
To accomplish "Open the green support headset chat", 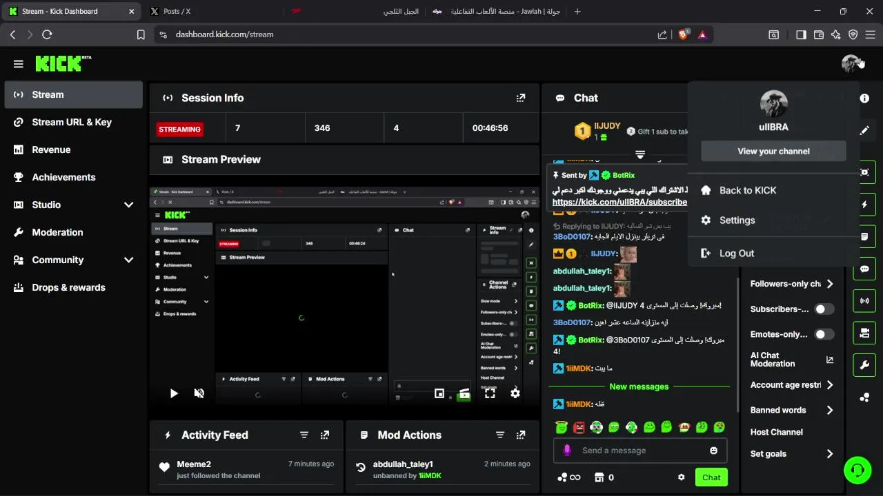I will (857, 470).
